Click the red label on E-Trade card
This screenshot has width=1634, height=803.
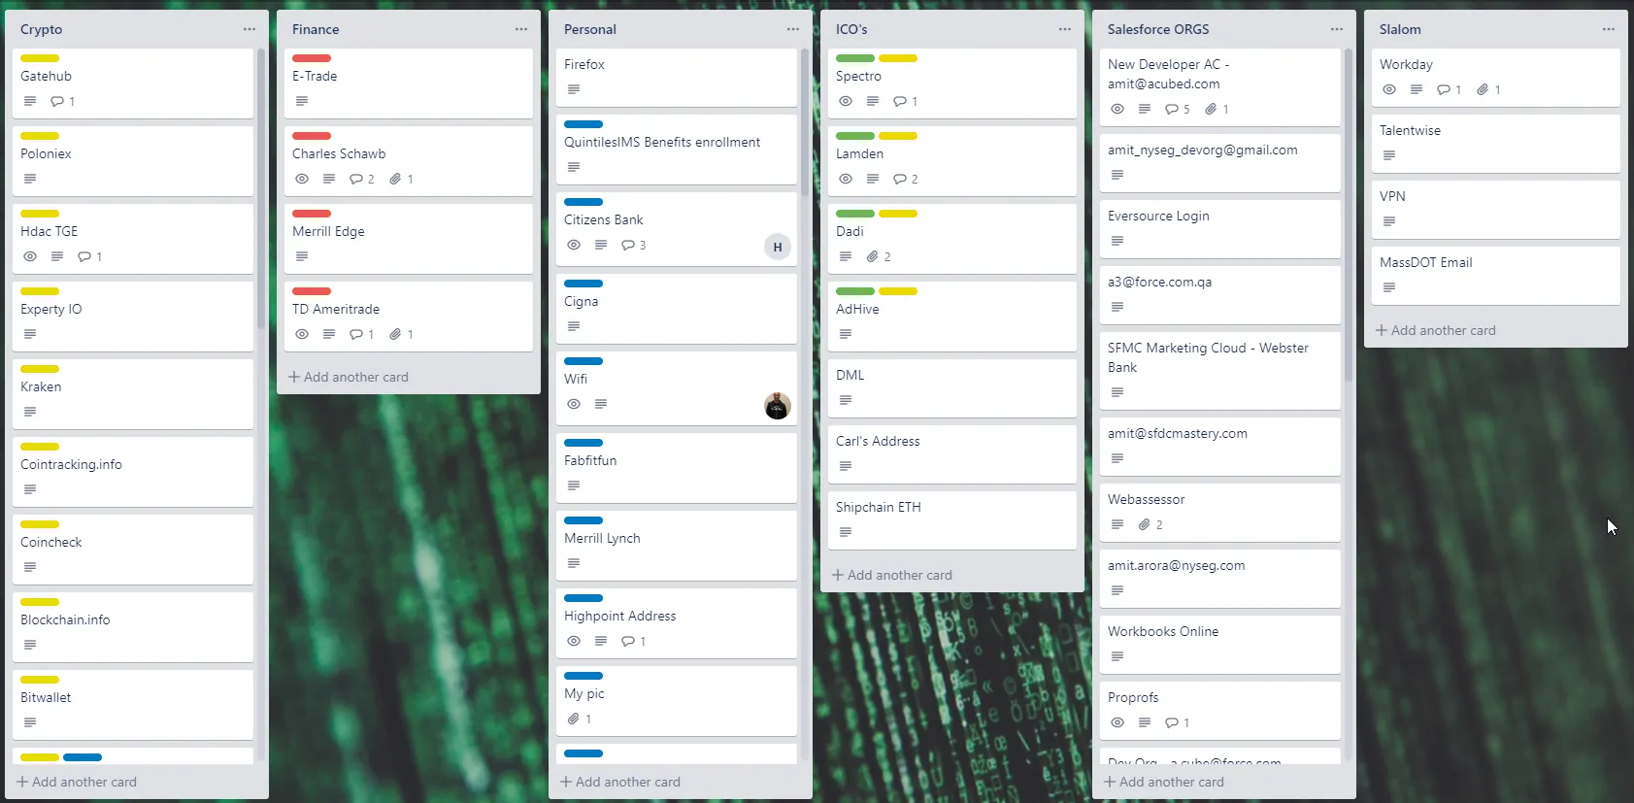(x=312, y=58)
